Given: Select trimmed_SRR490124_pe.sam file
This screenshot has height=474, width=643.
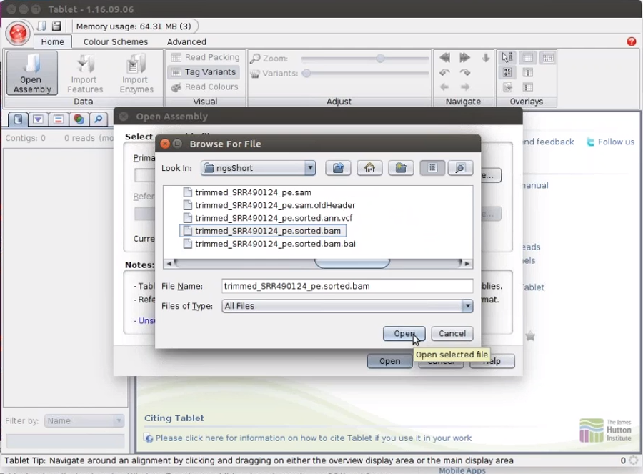Looking at the screenshot, I should tap(247, 192).
